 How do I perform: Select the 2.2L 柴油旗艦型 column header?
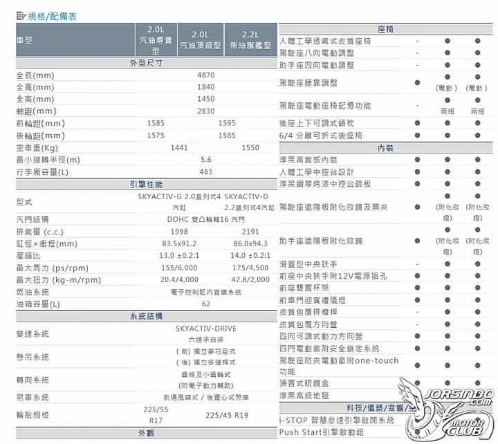point(250,40)
